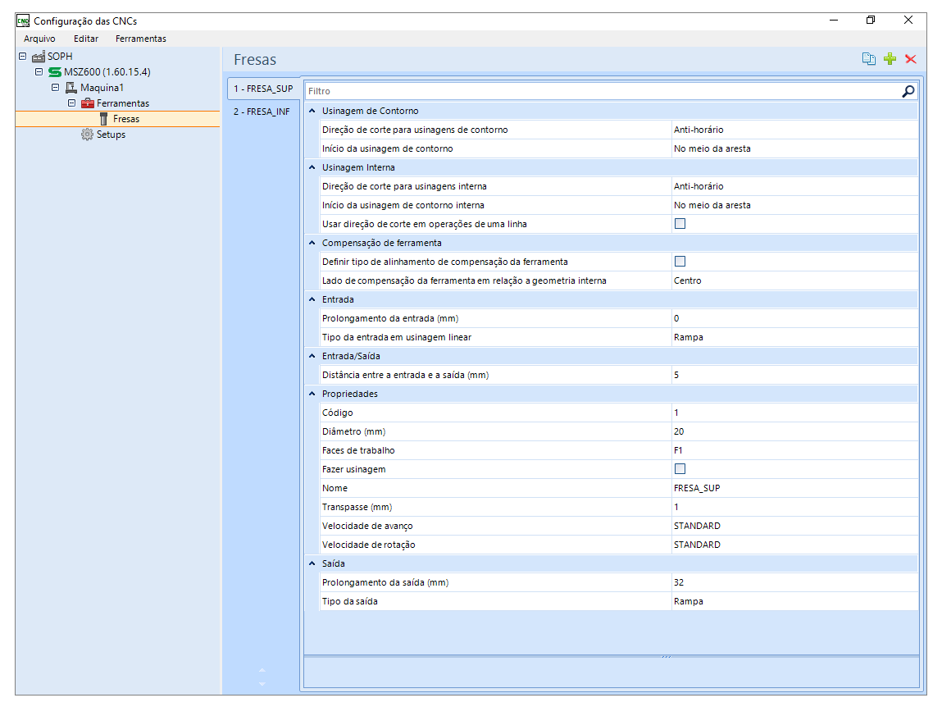This screenshot has height=716, width=942.
Task: Collapse the 'Entrada/Saída' property group
Action: (312, 356)
